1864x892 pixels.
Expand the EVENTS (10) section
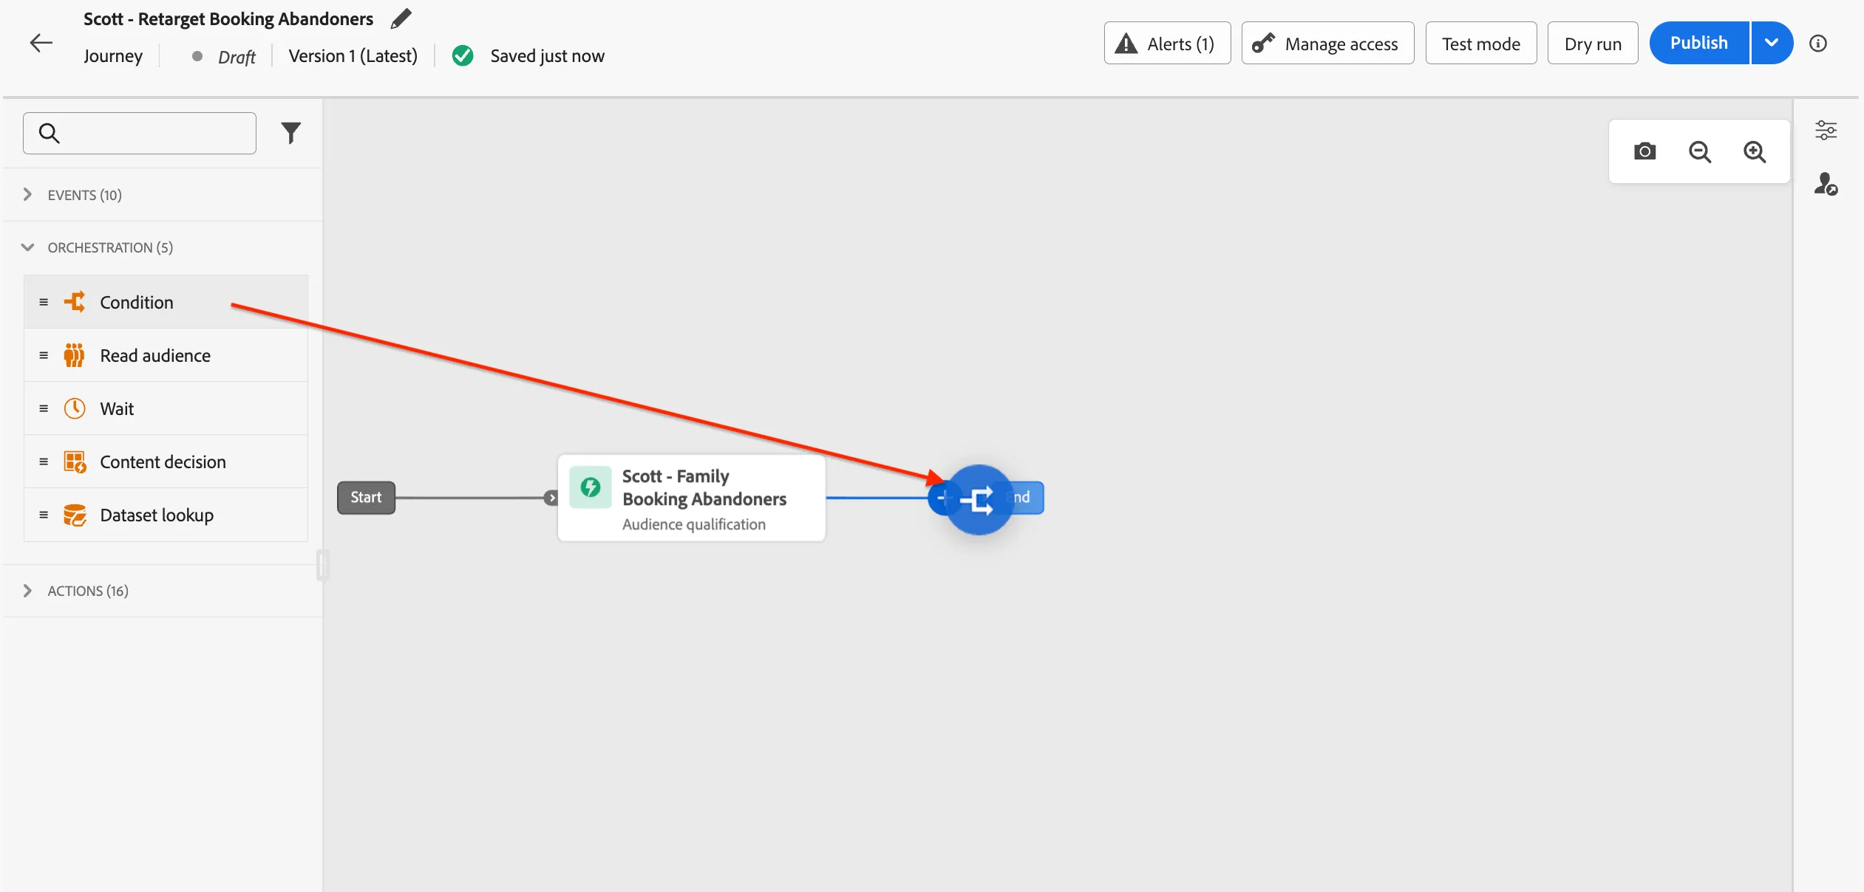pos(163,195)
